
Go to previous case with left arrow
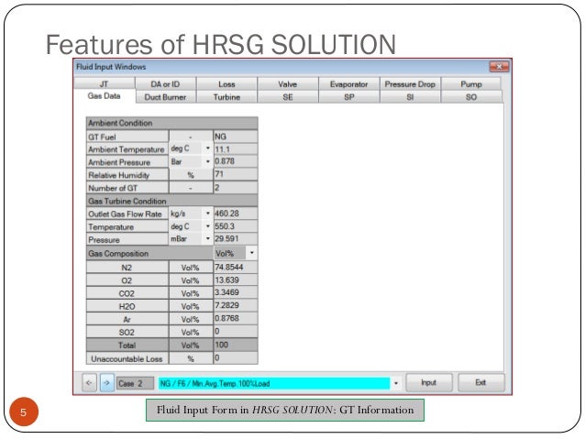tap(89, 383)
